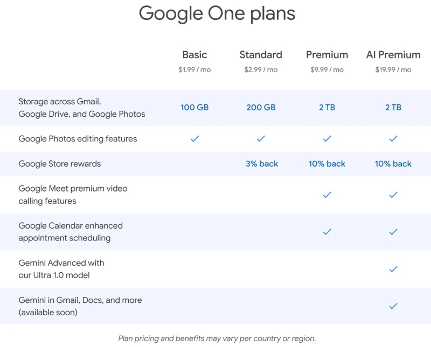
Task: Select the AI Premium plan column header
Action: tap(393, 55)
